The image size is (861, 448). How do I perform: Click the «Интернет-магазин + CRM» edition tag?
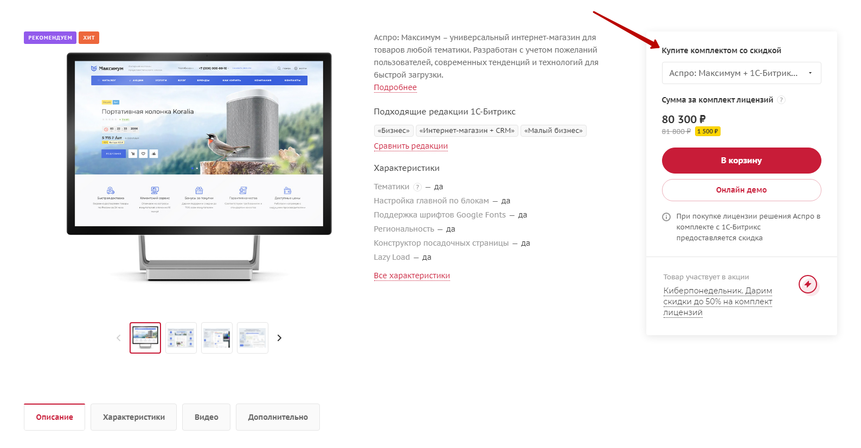[467, 131]
